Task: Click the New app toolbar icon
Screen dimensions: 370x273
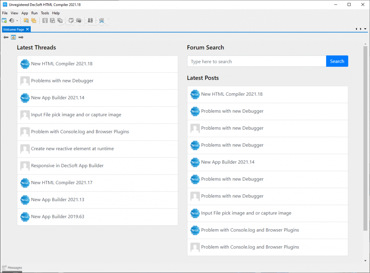Action: (4, 21)
